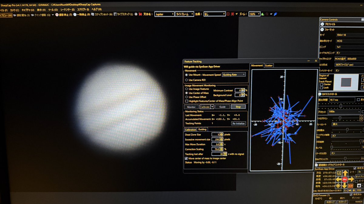Viewport: 364px width, 204px height.
Task: Select the Use Camera ROI radio button
Action: click(x=187, y=80)
